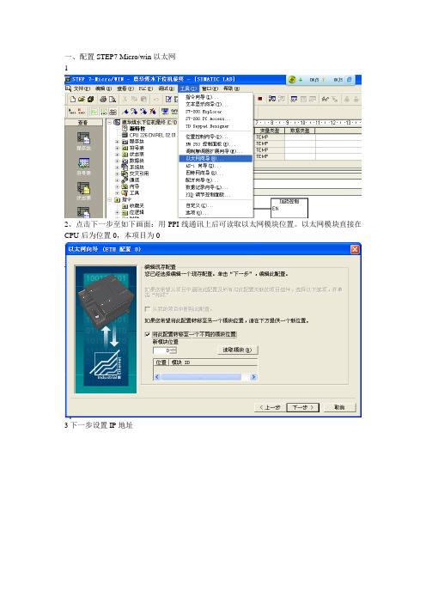Choose 选项(O) at the bottom of the 工具 menu

pos(216,213)
